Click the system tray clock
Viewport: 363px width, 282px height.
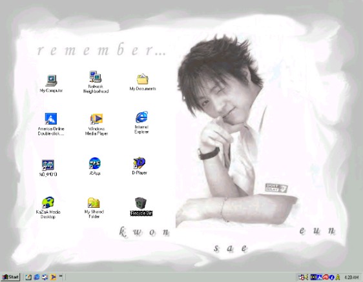click(351, 277)
